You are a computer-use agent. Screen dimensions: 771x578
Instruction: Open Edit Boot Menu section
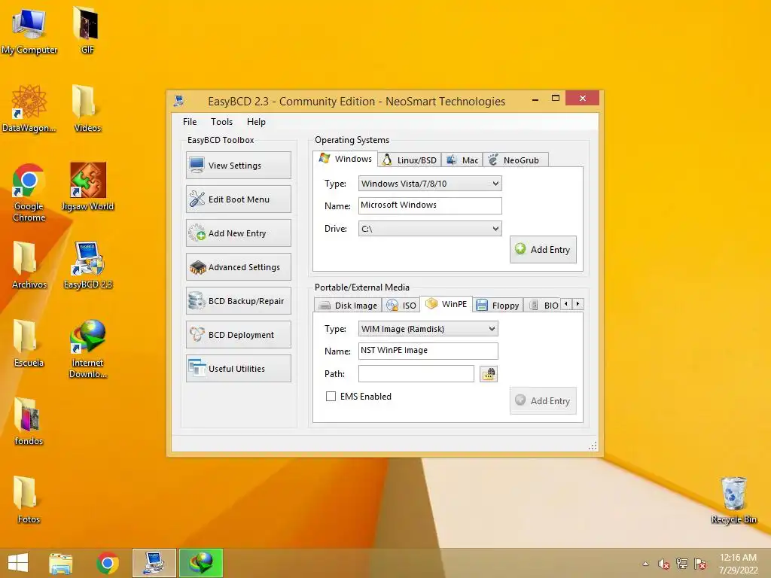239,199
